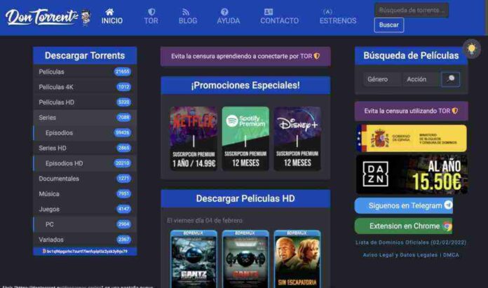Click Extension en Chrome button

click(x=403, y=226)
